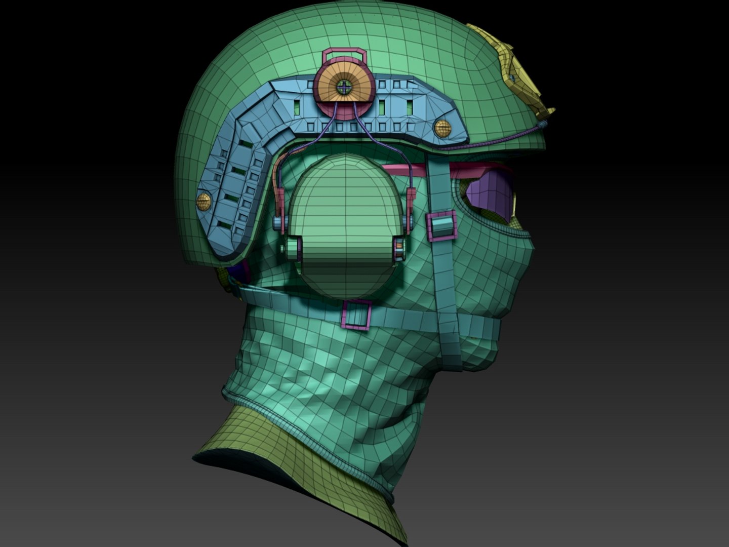Select the pink buckle on horizontal chin strap
The image size is (729, 547).
click(x=356, y=315)
